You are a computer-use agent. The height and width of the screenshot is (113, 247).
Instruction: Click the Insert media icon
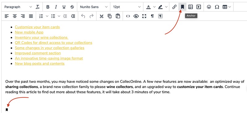pyautogui.click(x=199, y=7)
